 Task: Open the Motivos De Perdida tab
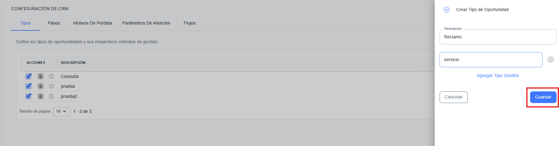[93, 23]
